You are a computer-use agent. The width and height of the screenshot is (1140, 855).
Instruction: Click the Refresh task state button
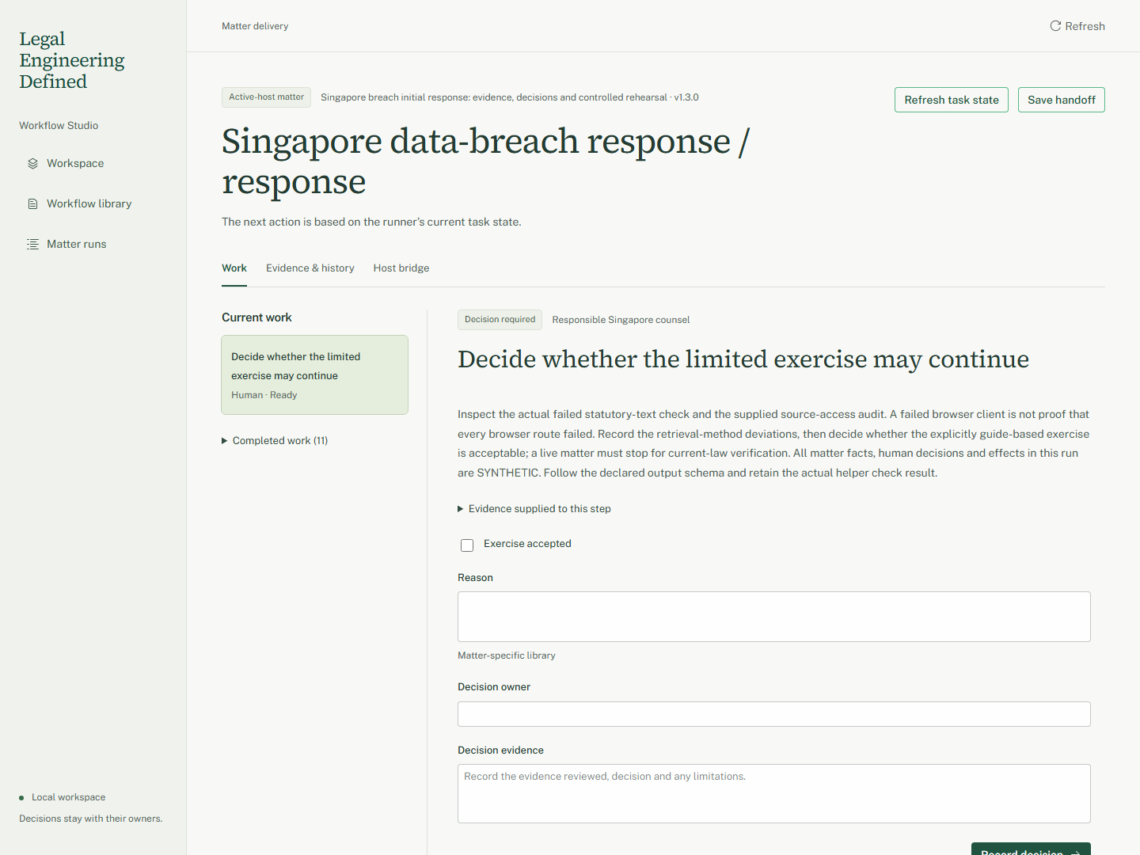(952, 100)
